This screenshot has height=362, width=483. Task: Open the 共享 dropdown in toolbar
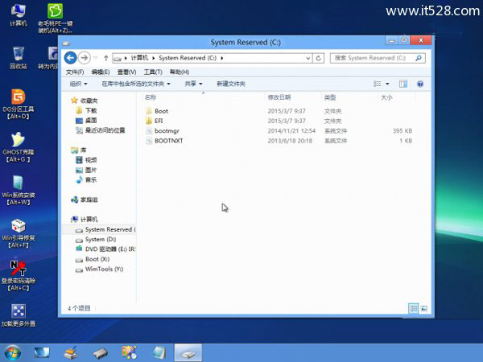point(193,84)
